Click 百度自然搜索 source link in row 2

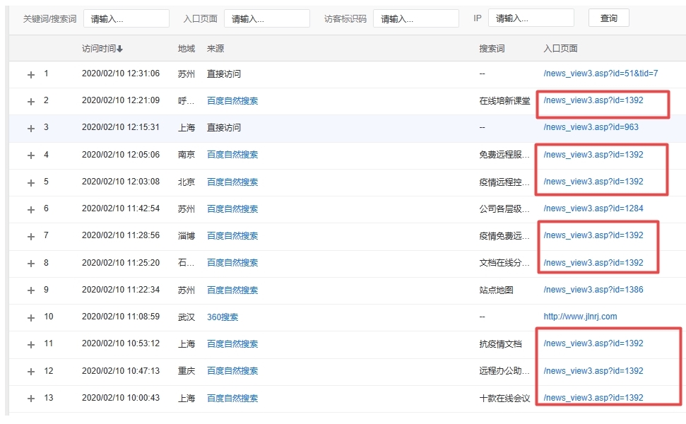pyautogui.click(x=232, y=100)
